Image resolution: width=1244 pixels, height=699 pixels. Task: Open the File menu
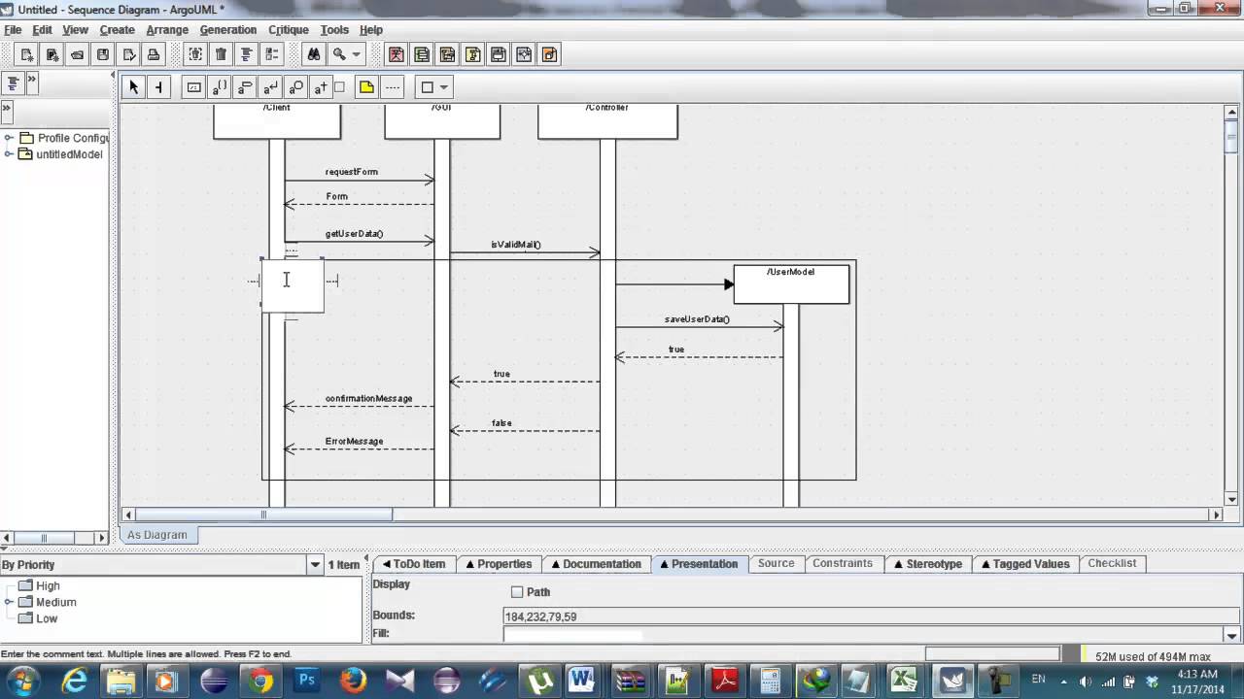tap(13, 30)
